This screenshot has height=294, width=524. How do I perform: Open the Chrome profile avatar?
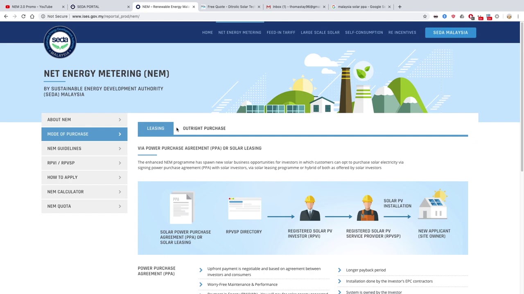pos(509,16)
